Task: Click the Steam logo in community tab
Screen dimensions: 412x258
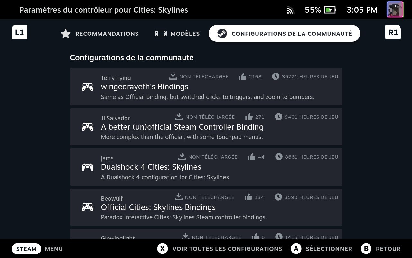Action: click(x=222, y=34)
